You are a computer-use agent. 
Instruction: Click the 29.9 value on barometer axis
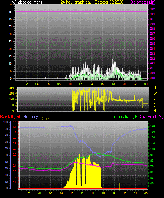click(x=152, y=24)
